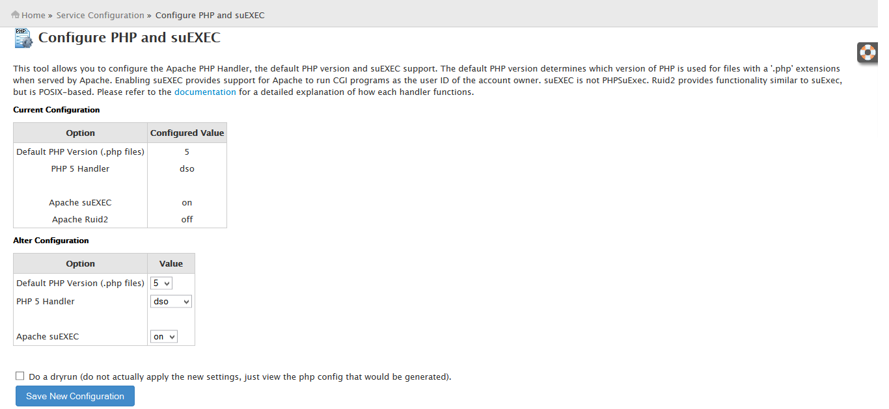Select the Configure PHP and suEXEC breadcrumb
This screenshot has width=889, height=409.
210,15
